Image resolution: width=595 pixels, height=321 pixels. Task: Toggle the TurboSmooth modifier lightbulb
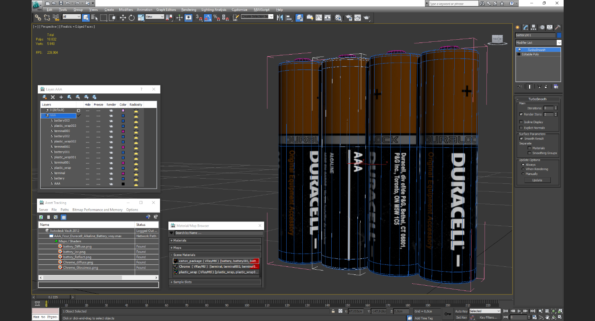[519, 50]
